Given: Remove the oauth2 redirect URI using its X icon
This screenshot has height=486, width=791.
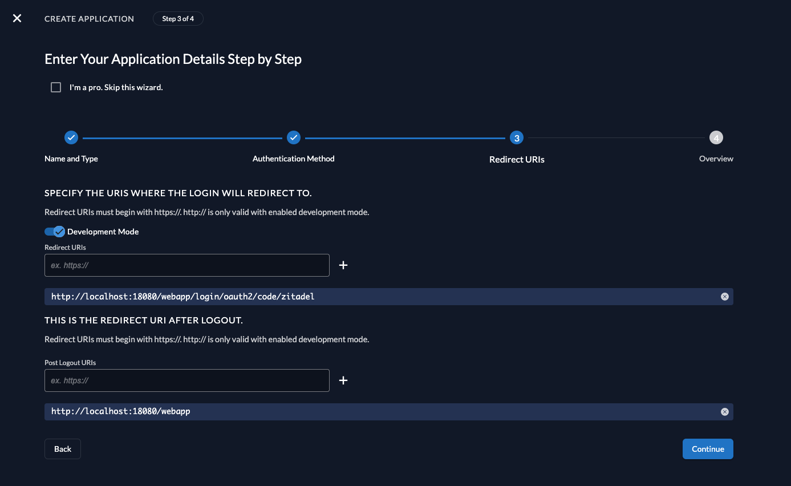Looking at the screenshot, I should coord(725,296).
